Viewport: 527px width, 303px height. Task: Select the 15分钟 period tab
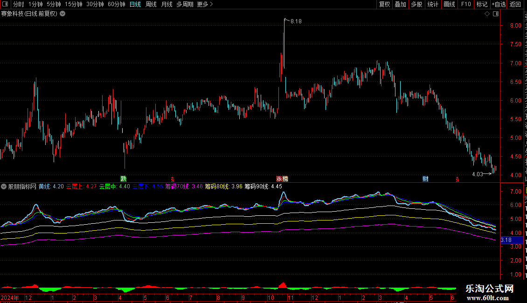tap(74, 4)
